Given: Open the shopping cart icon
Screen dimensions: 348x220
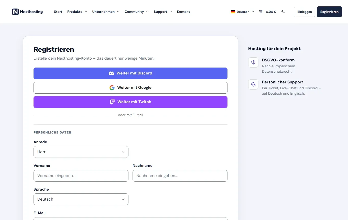Looking at the screenshot, I should pos(260,12).
